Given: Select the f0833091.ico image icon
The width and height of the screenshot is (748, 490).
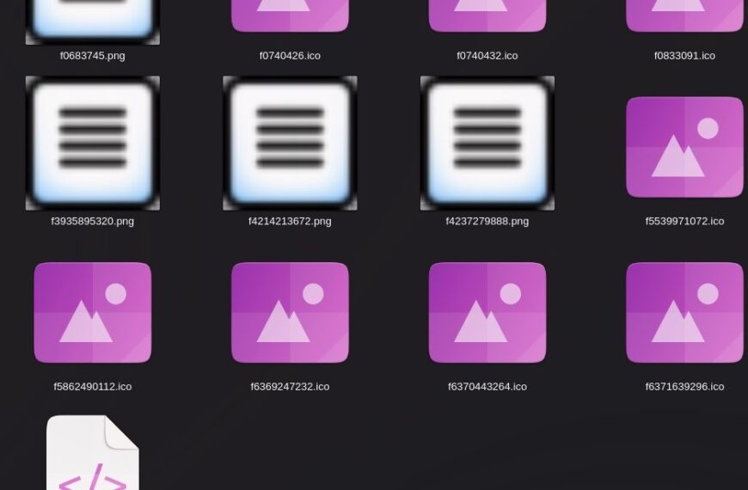Looking at the screenshot, I should [684, 15].
